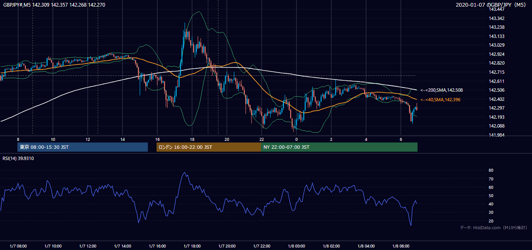Click the 143.029 price axis value
Viewport: 532px width, 250px height.
[x=497, y=45]
